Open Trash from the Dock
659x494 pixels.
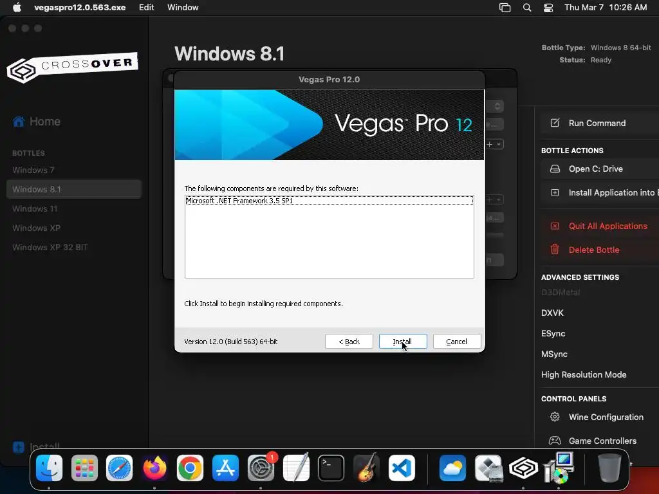pos(609,468)
